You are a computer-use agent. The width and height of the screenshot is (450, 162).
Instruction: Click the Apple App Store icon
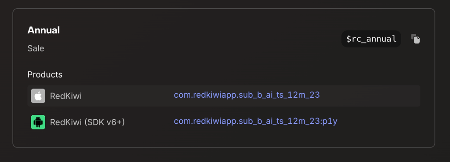click(x=38, y=96)
